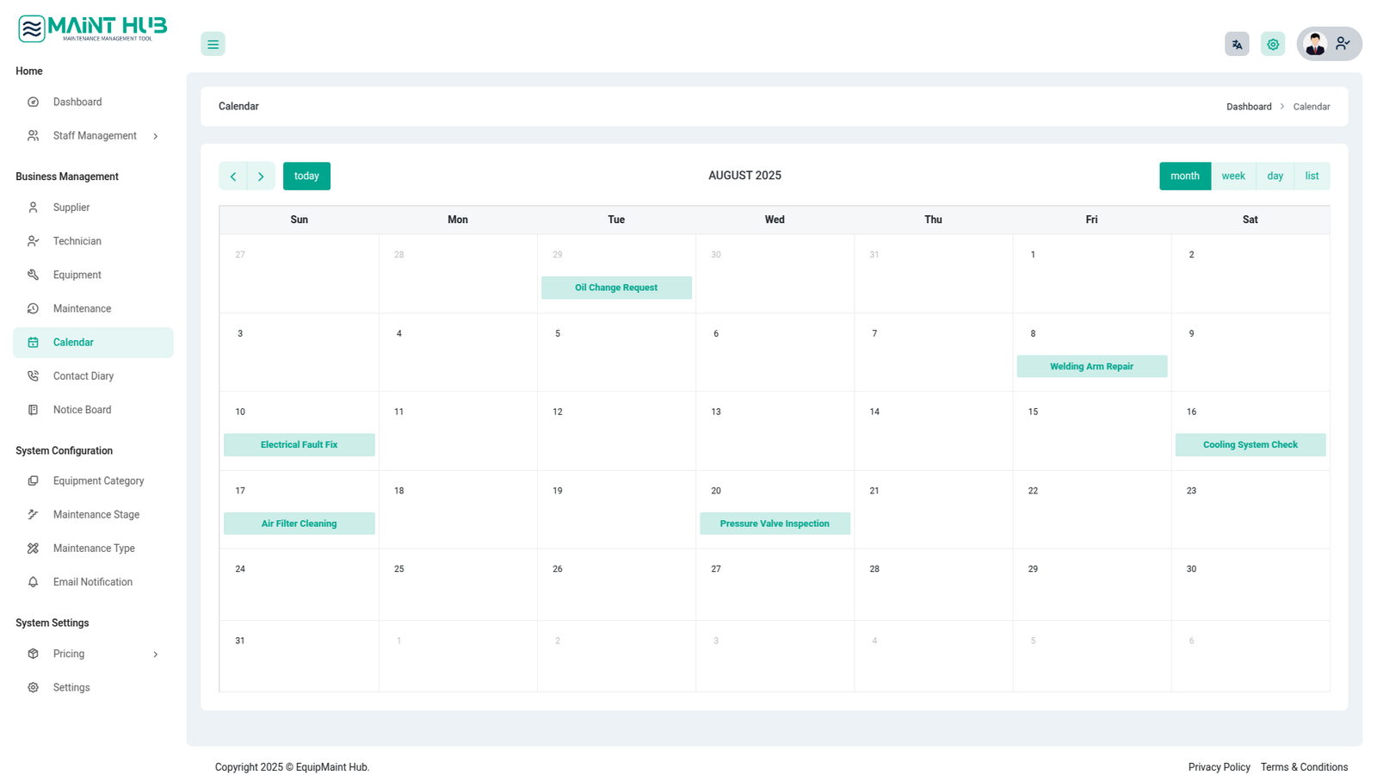The image size is (1377, 775).
Task: Switch calendar to week view
Action: click(1232, 176)
